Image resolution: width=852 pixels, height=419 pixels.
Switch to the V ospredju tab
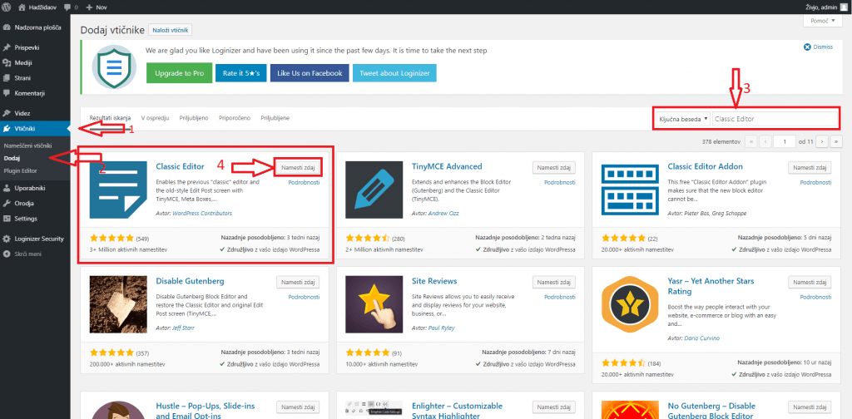coord(155,117)
